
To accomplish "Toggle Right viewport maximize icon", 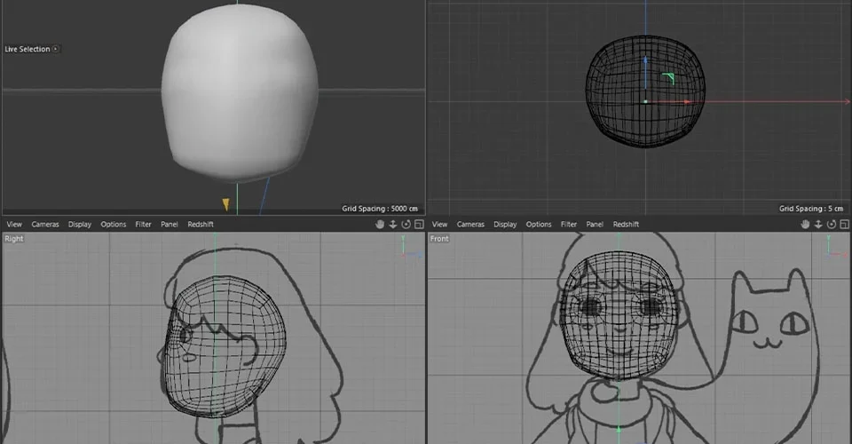I will tap(419, 224).
